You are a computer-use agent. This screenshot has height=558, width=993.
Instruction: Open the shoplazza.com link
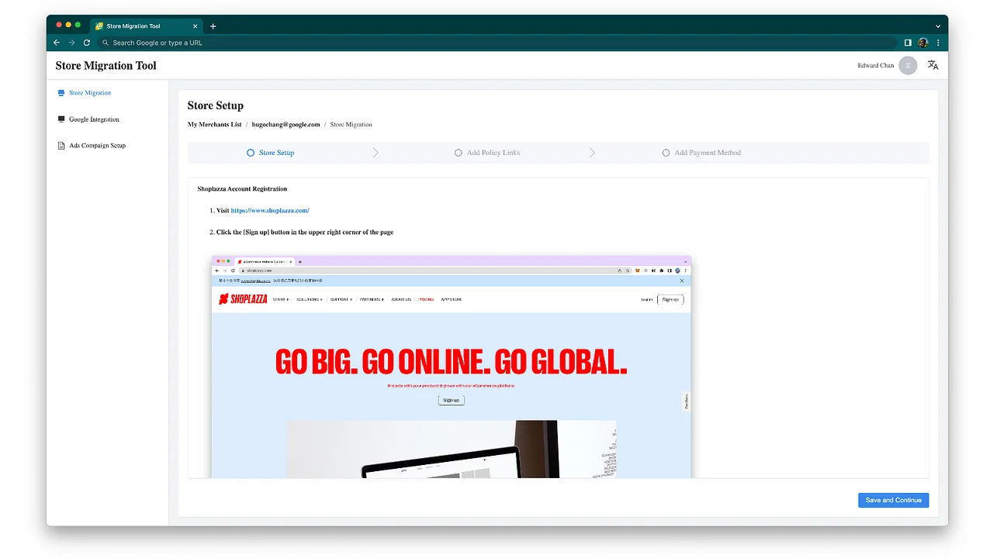(270, 209)
